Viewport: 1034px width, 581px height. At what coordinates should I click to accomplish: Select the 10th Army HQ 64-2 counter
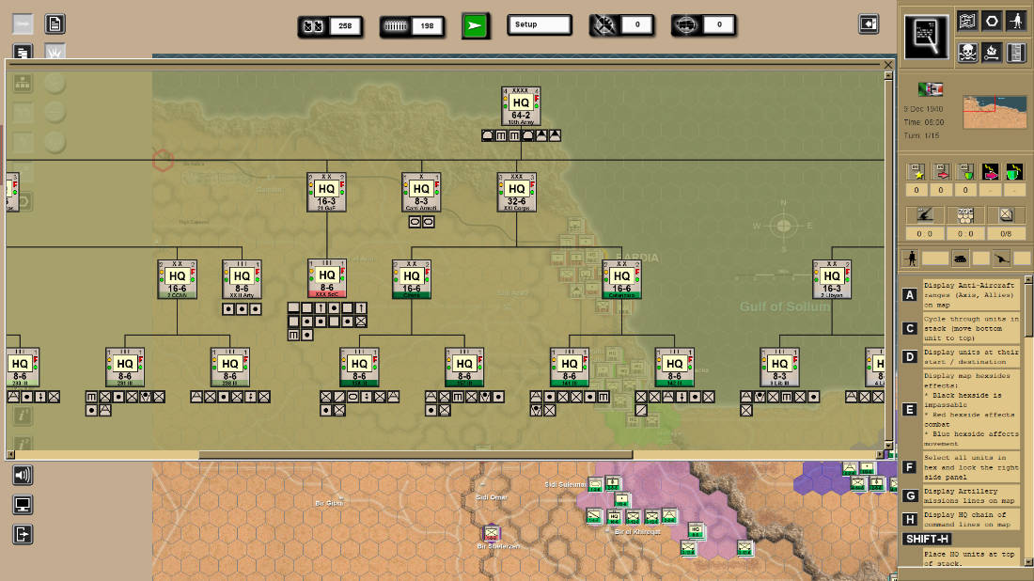[521, 106]
